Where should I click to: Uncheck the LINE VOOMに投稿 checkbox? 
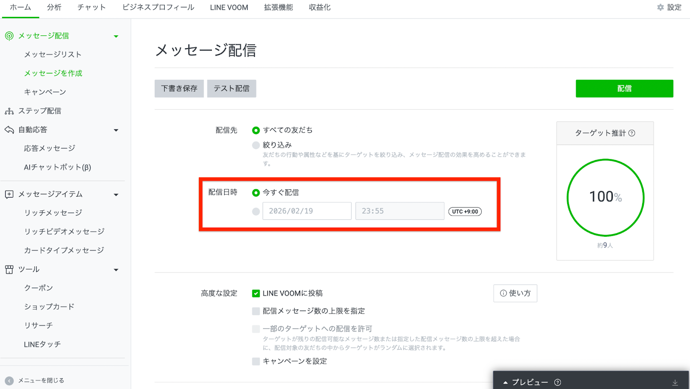pyautogui.click(x=256, y=294)
